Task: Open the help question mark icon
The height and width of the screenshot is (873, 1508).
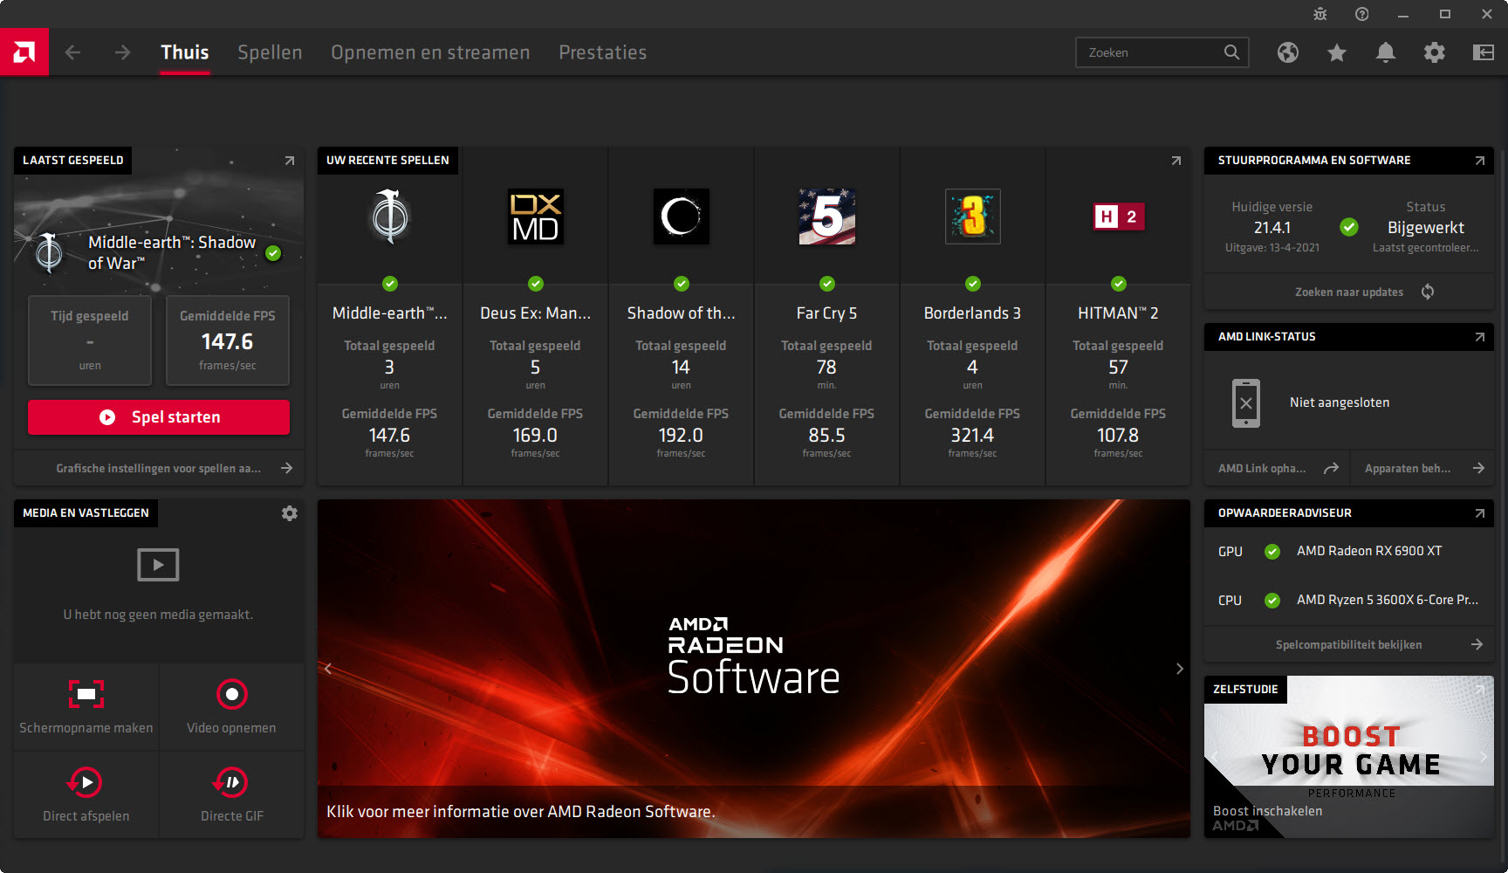Action: coord(1362,14)
